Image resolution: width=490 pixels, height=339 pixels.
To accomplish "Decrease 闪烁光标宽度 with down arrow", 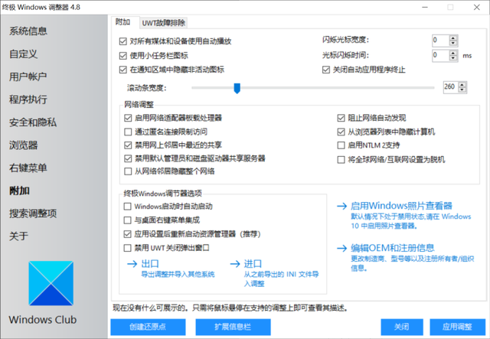I will coord(453,43).
